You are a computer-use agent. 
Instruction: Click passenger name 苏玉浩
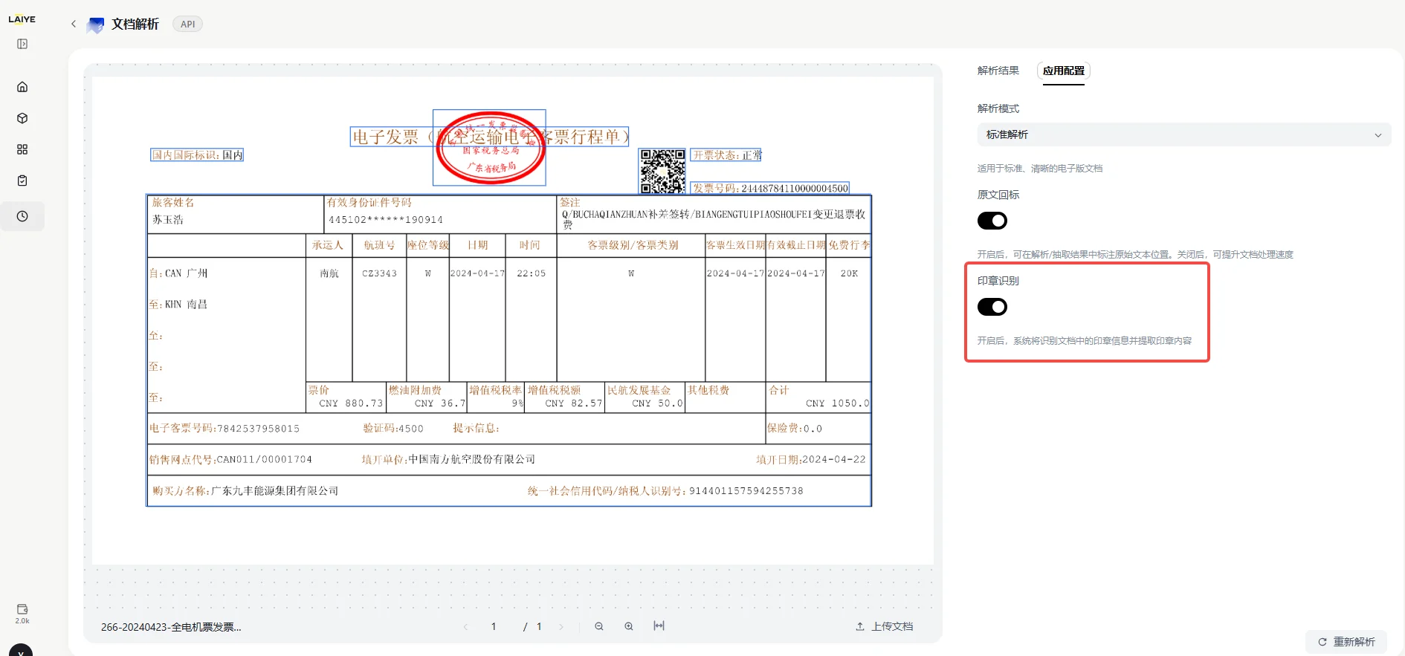(168, 220)
